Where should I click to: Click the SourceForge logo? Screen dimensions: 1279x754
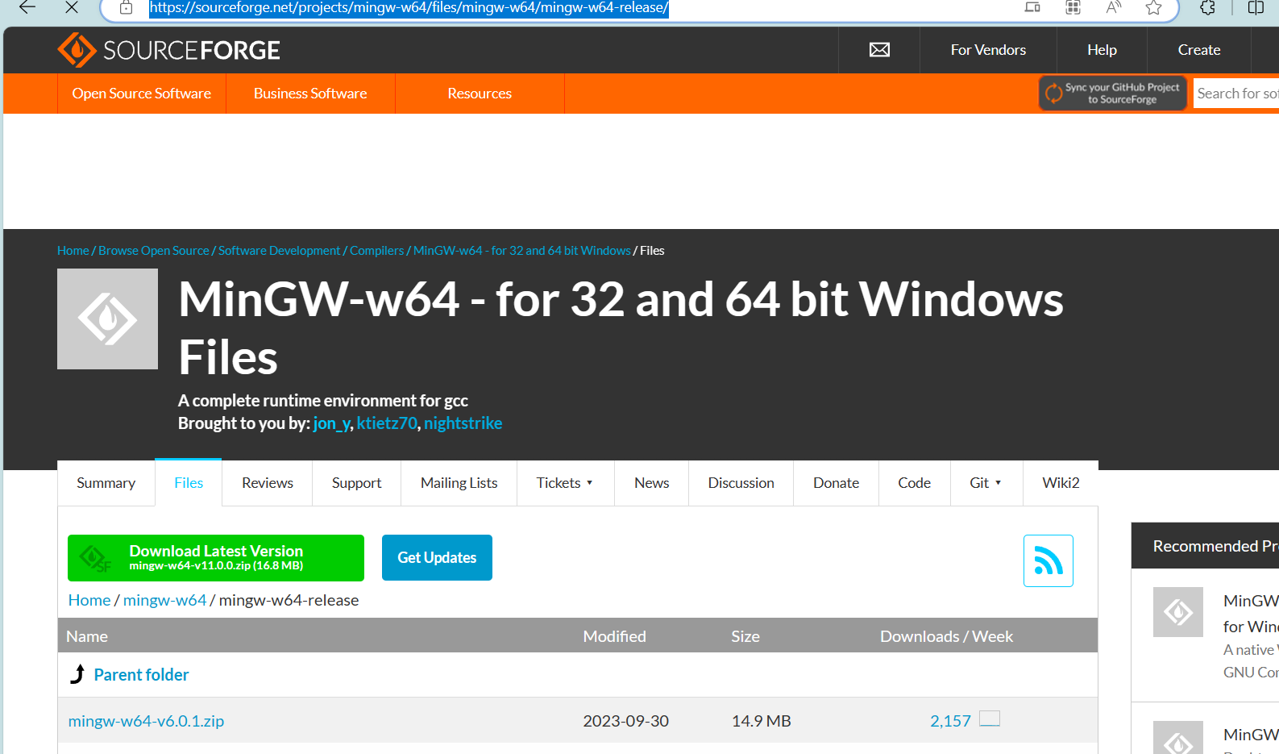pyautogui.click(x=168, y=50)
